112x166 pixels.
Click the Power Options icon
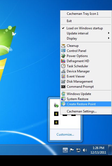point(63,56)
